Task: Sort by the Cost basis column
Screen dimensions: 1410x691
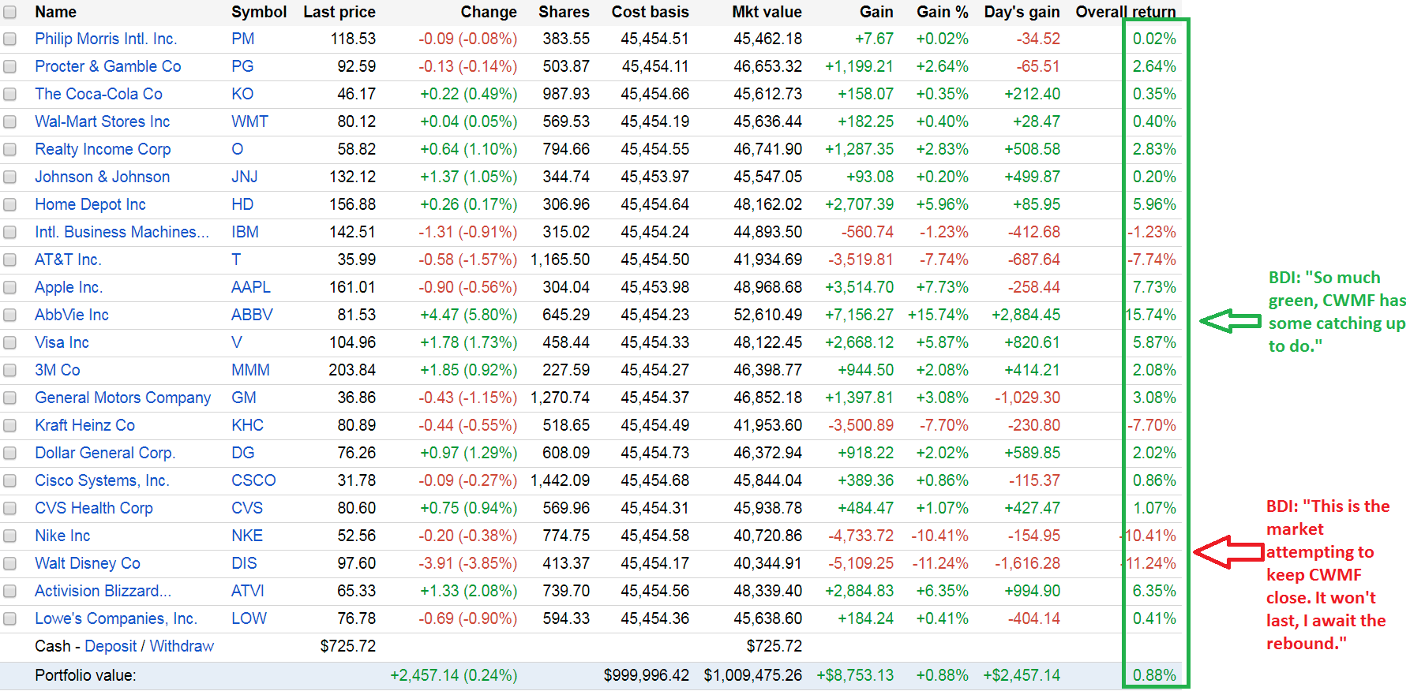Action: click(651, 12)
